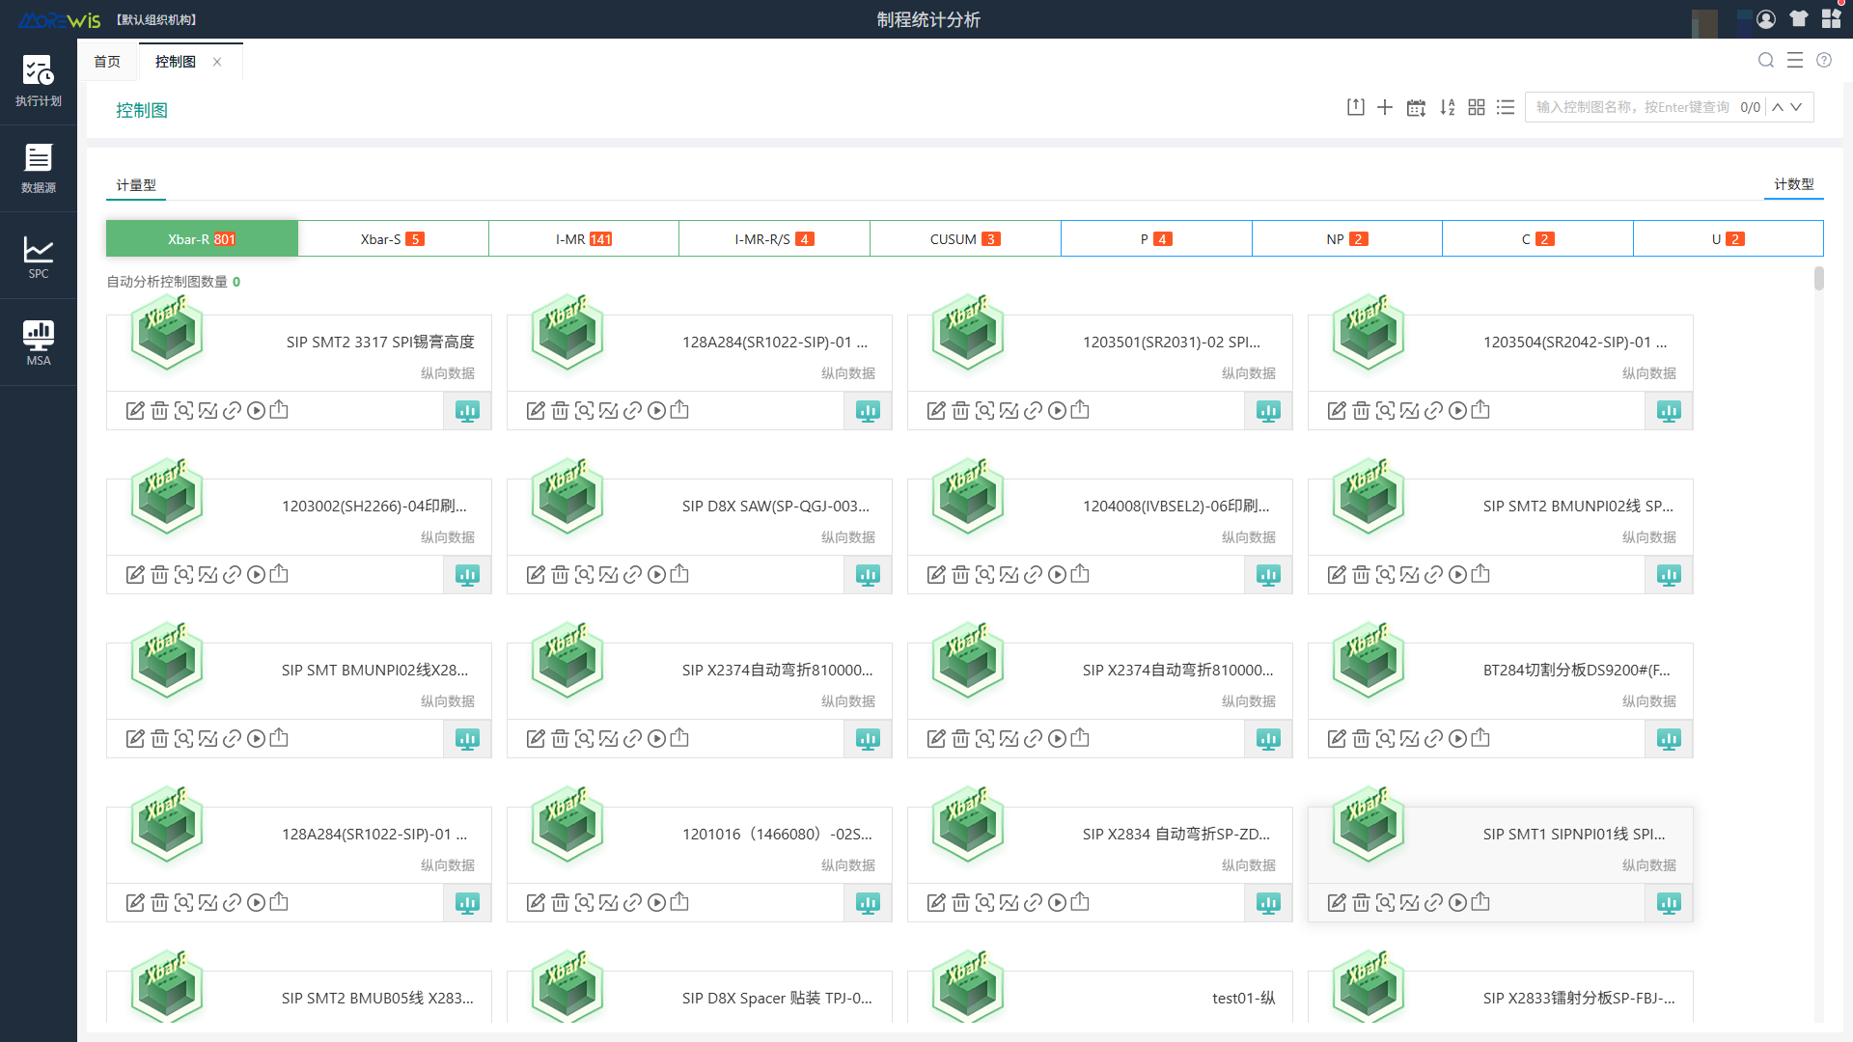Select the I-MR chart type tab
The height and width of the screenshot is (1042, 1853).
click(x=584, y=238)
